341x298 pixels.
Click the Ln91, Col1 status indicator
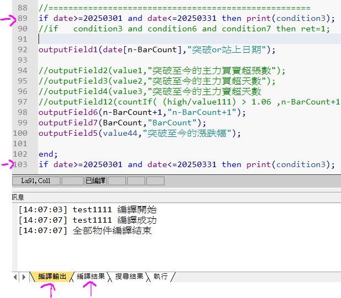[x=36, y=181]
